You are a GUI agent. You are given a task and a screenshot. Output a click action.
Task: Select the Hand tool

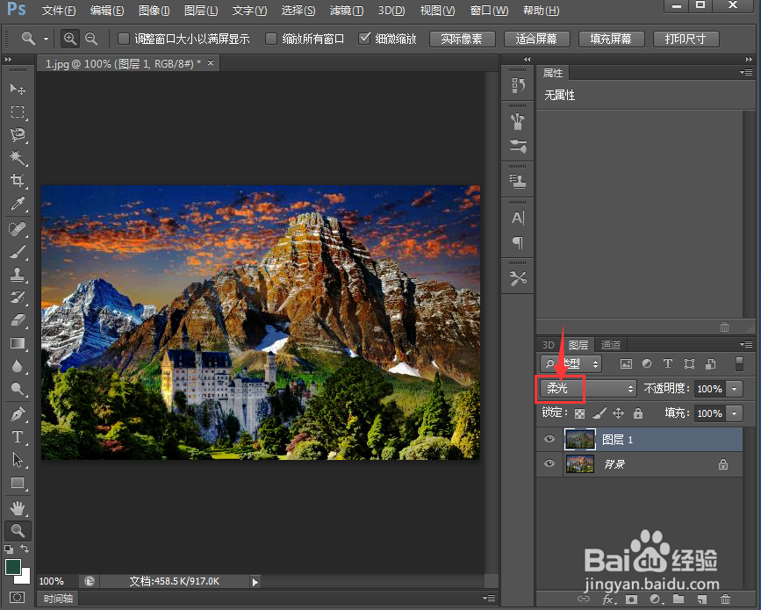(x=18, y=508)
